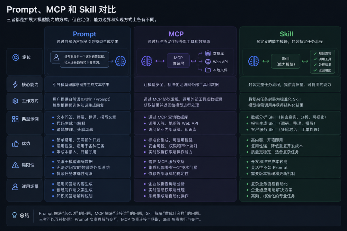Click the bullet '需要 MCP 服务支持'
This screenshot has height=231, width=347.
pos(166,162)
